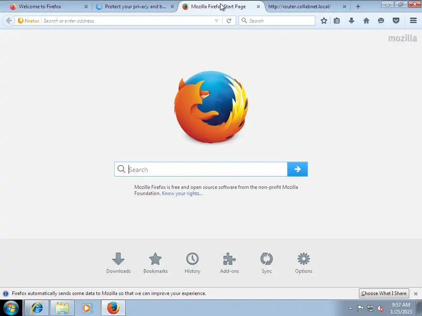Bookmark this page with the star icon
Image resolution: width=422 pixels, height=316 pixels.
click(324, 21)
